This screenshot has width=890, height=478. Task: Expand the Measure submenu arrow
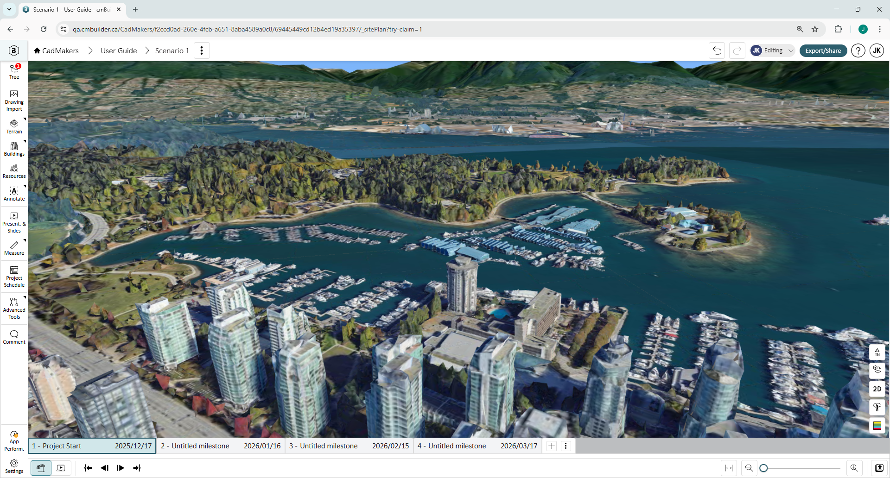[x=25, y=240]
